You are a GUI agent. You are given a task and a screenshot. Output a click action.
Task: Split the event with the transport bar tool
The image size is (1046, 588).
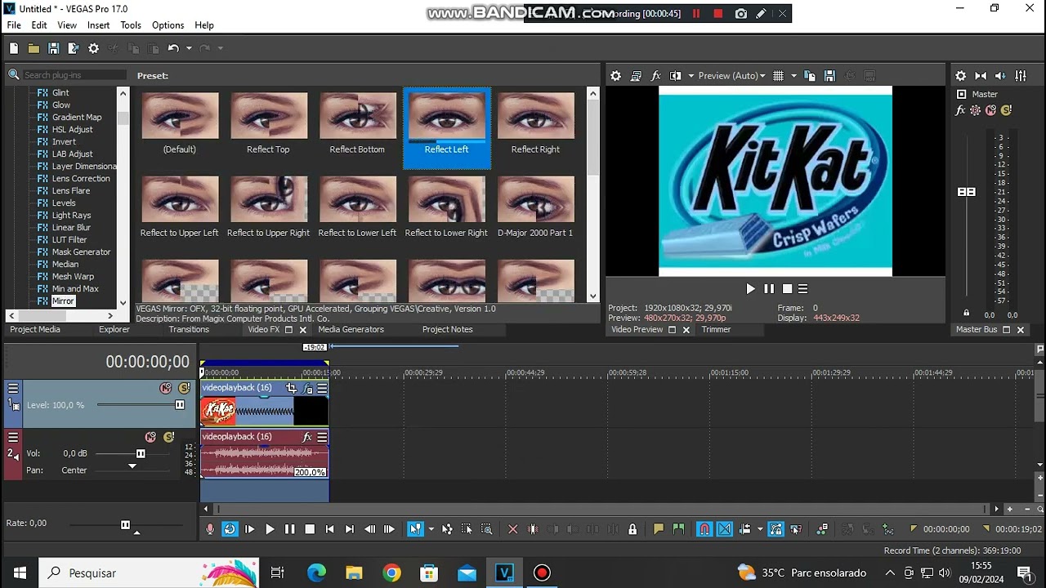tap(533, 529)
